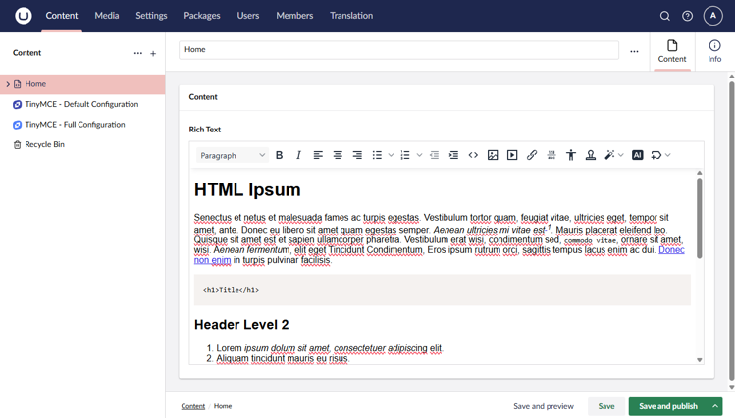Viewport: 735px width, 418px height.
Task: Click the 'Donec non enim' hyperlink
Action: point(671,250)
